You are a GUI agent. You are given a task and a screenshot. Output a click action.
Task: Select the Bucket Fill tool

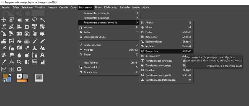[x=19, y=41]
